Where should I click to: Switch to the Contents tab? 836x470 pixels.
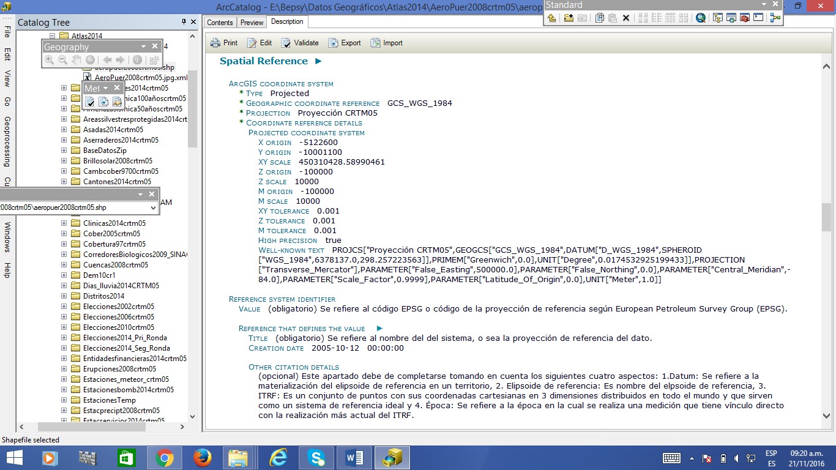pyautogui.click(x=220, y=23)
